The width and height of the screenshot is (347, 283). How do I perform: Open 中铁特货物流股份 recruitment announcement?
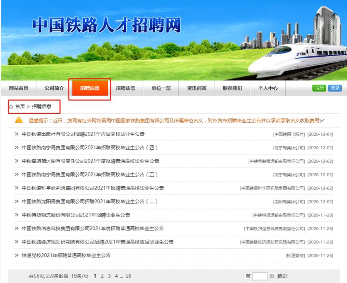tap(76, 215)
